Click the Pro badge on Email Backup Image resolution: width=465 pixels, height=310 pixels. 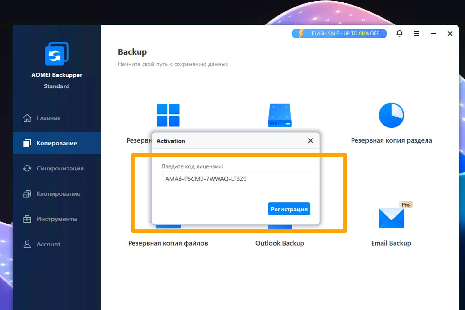[x=405, y=205]
